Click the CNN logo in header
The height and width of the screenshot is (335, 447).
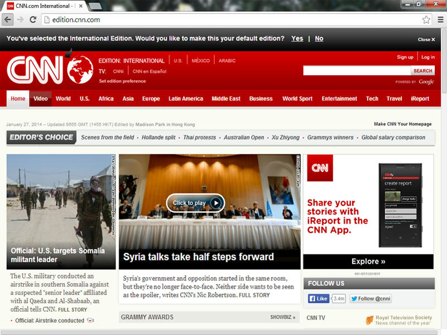coord(35,70)
